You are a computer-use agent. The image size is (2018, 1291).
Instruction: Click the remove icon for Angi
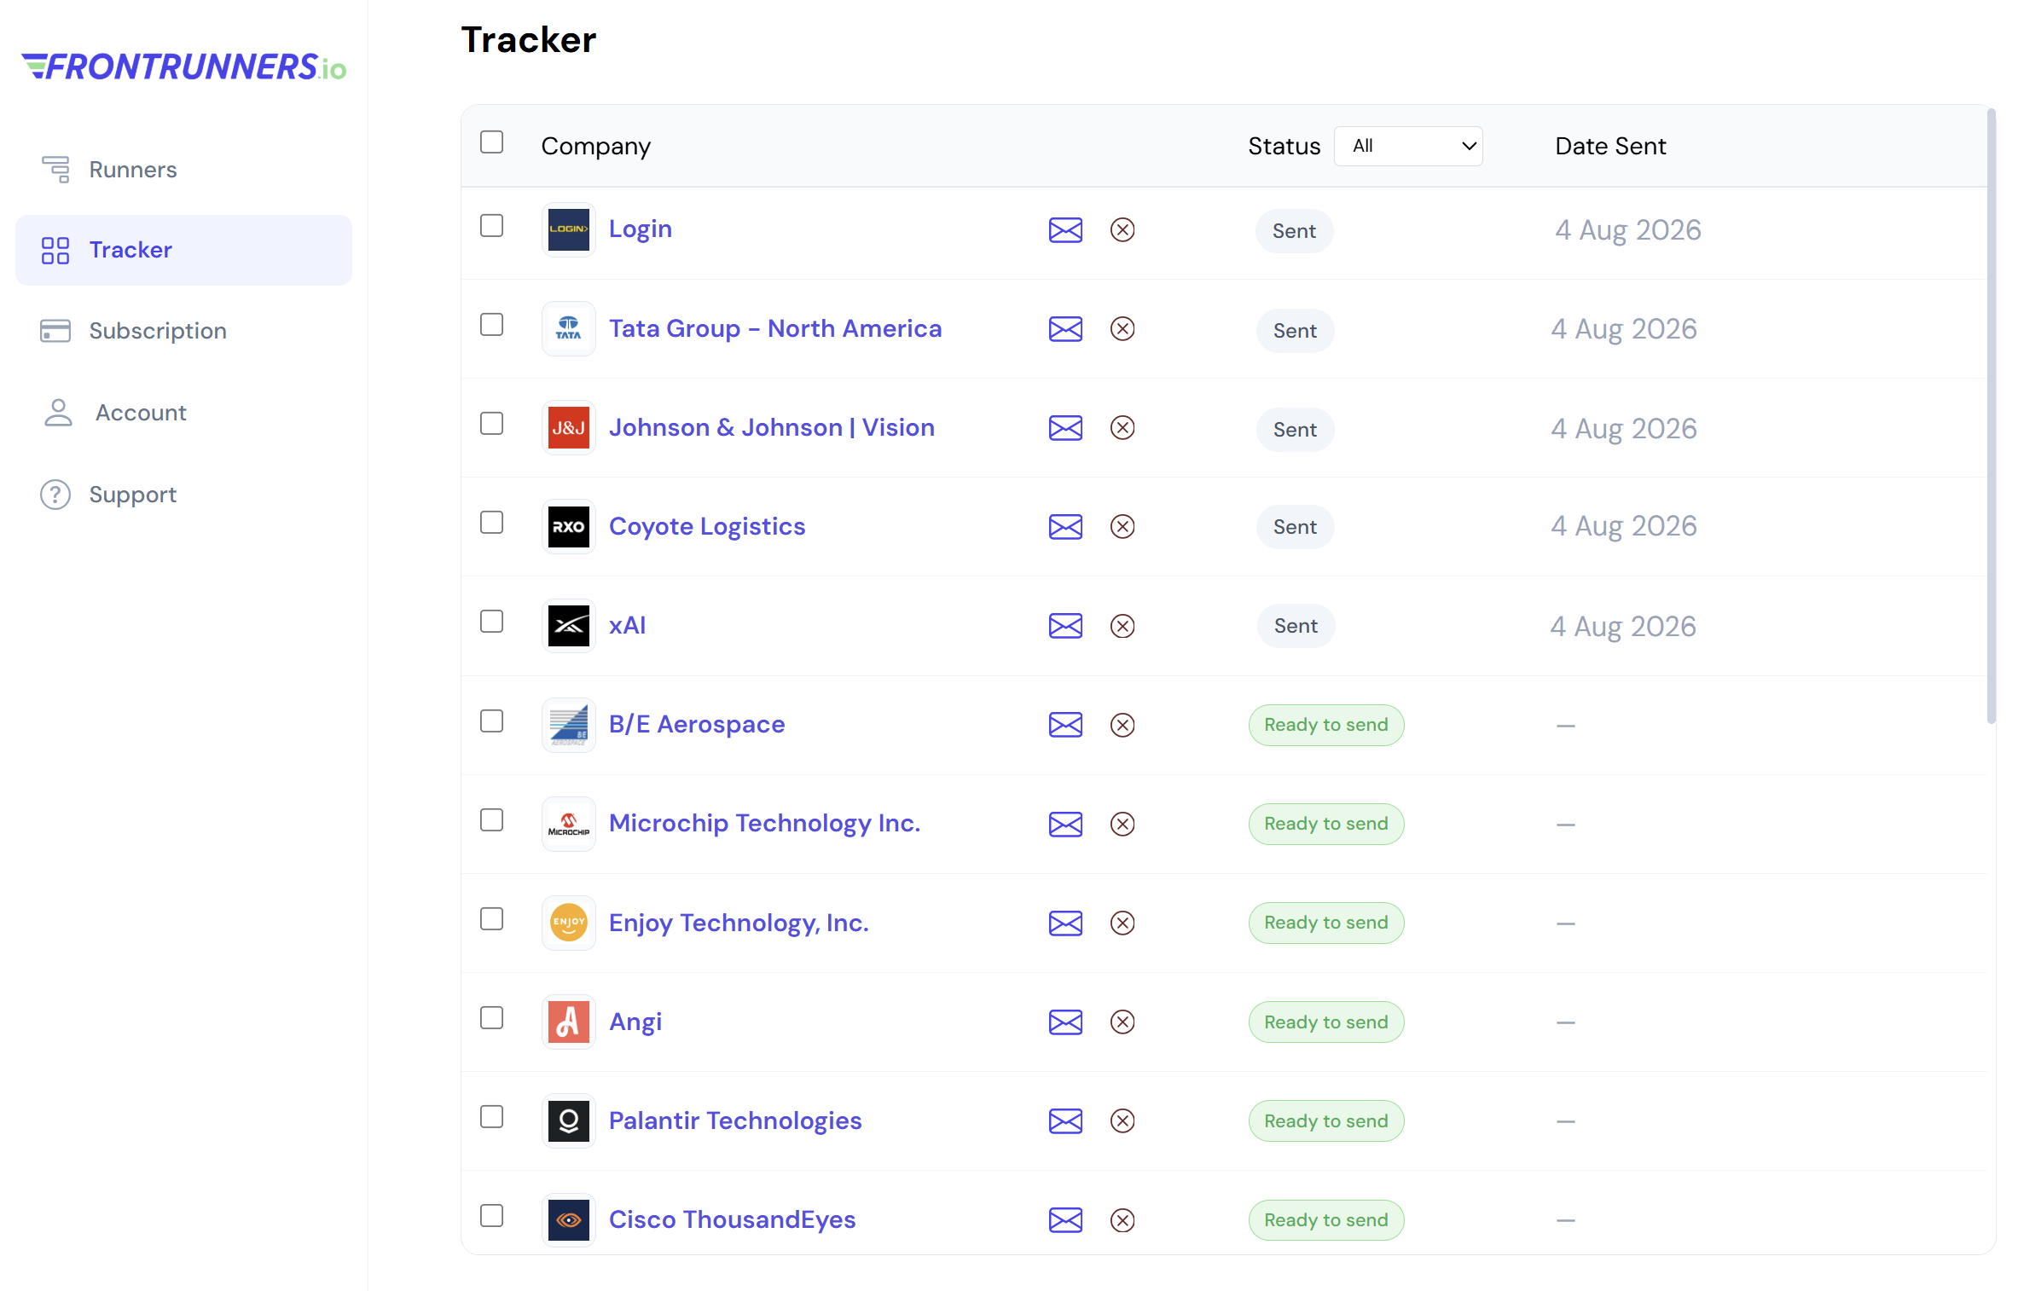pyautogui.click(x=1122, y=1022)
